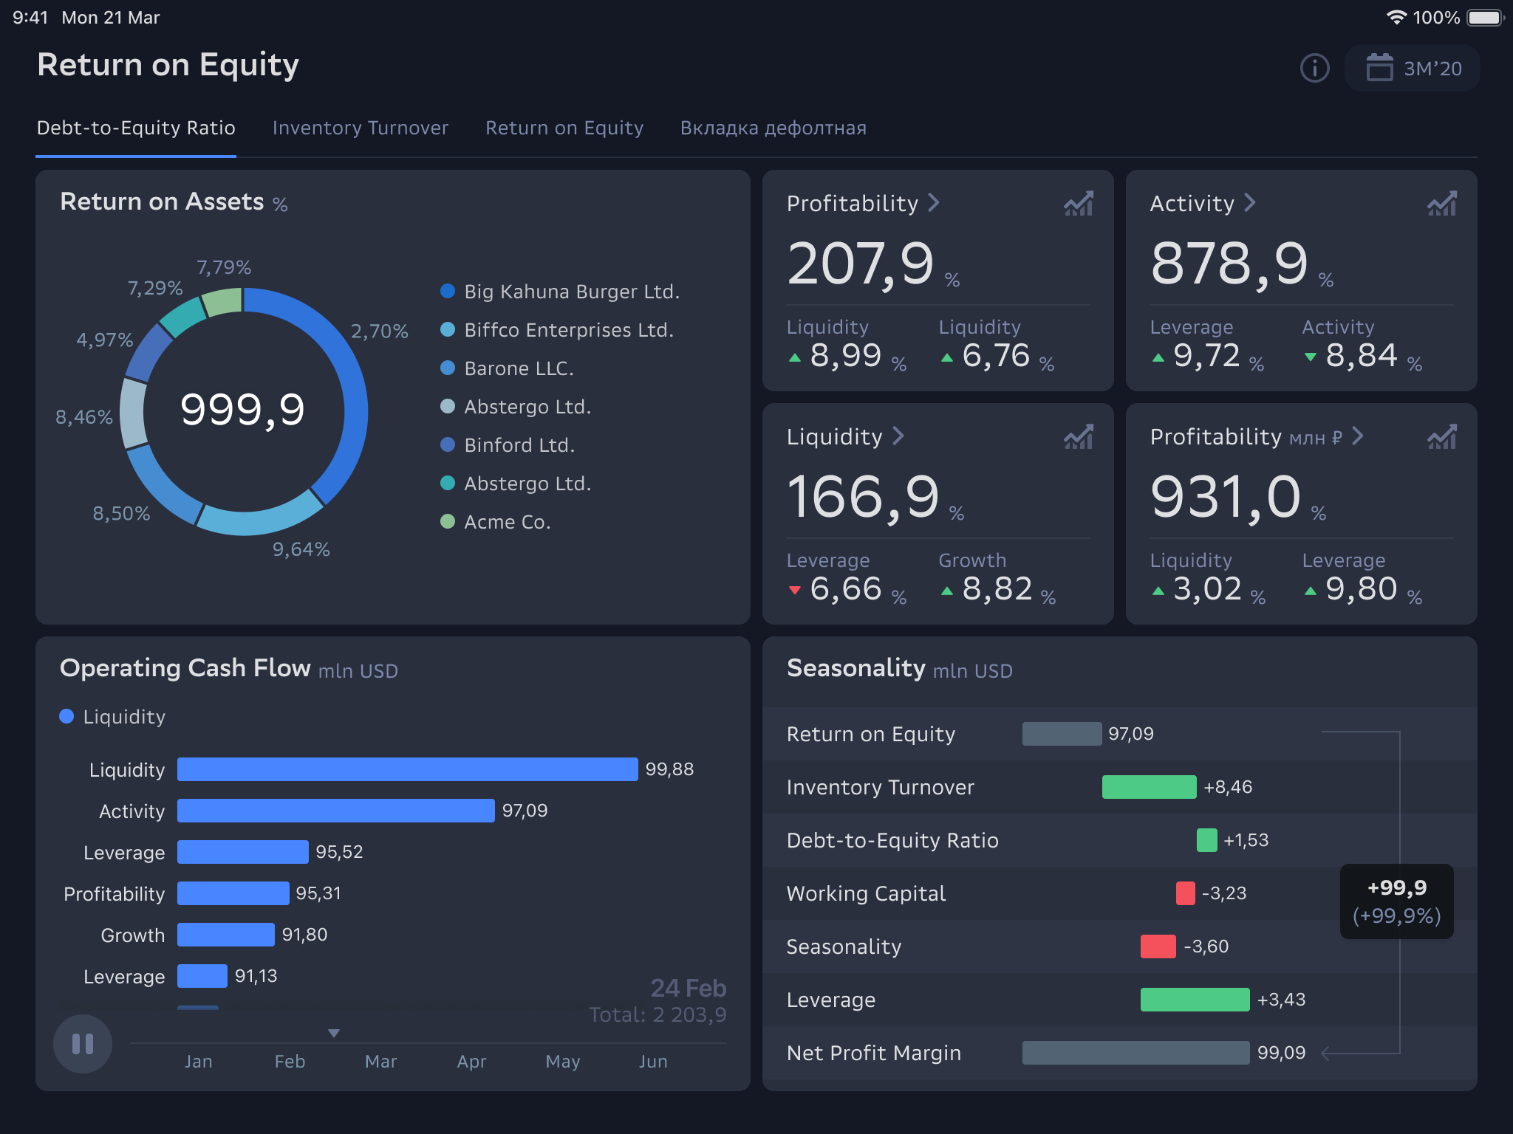The width and height of the screenshot is (1513, 1134).
Task: Click the info circle icon
Action: 1314,68
